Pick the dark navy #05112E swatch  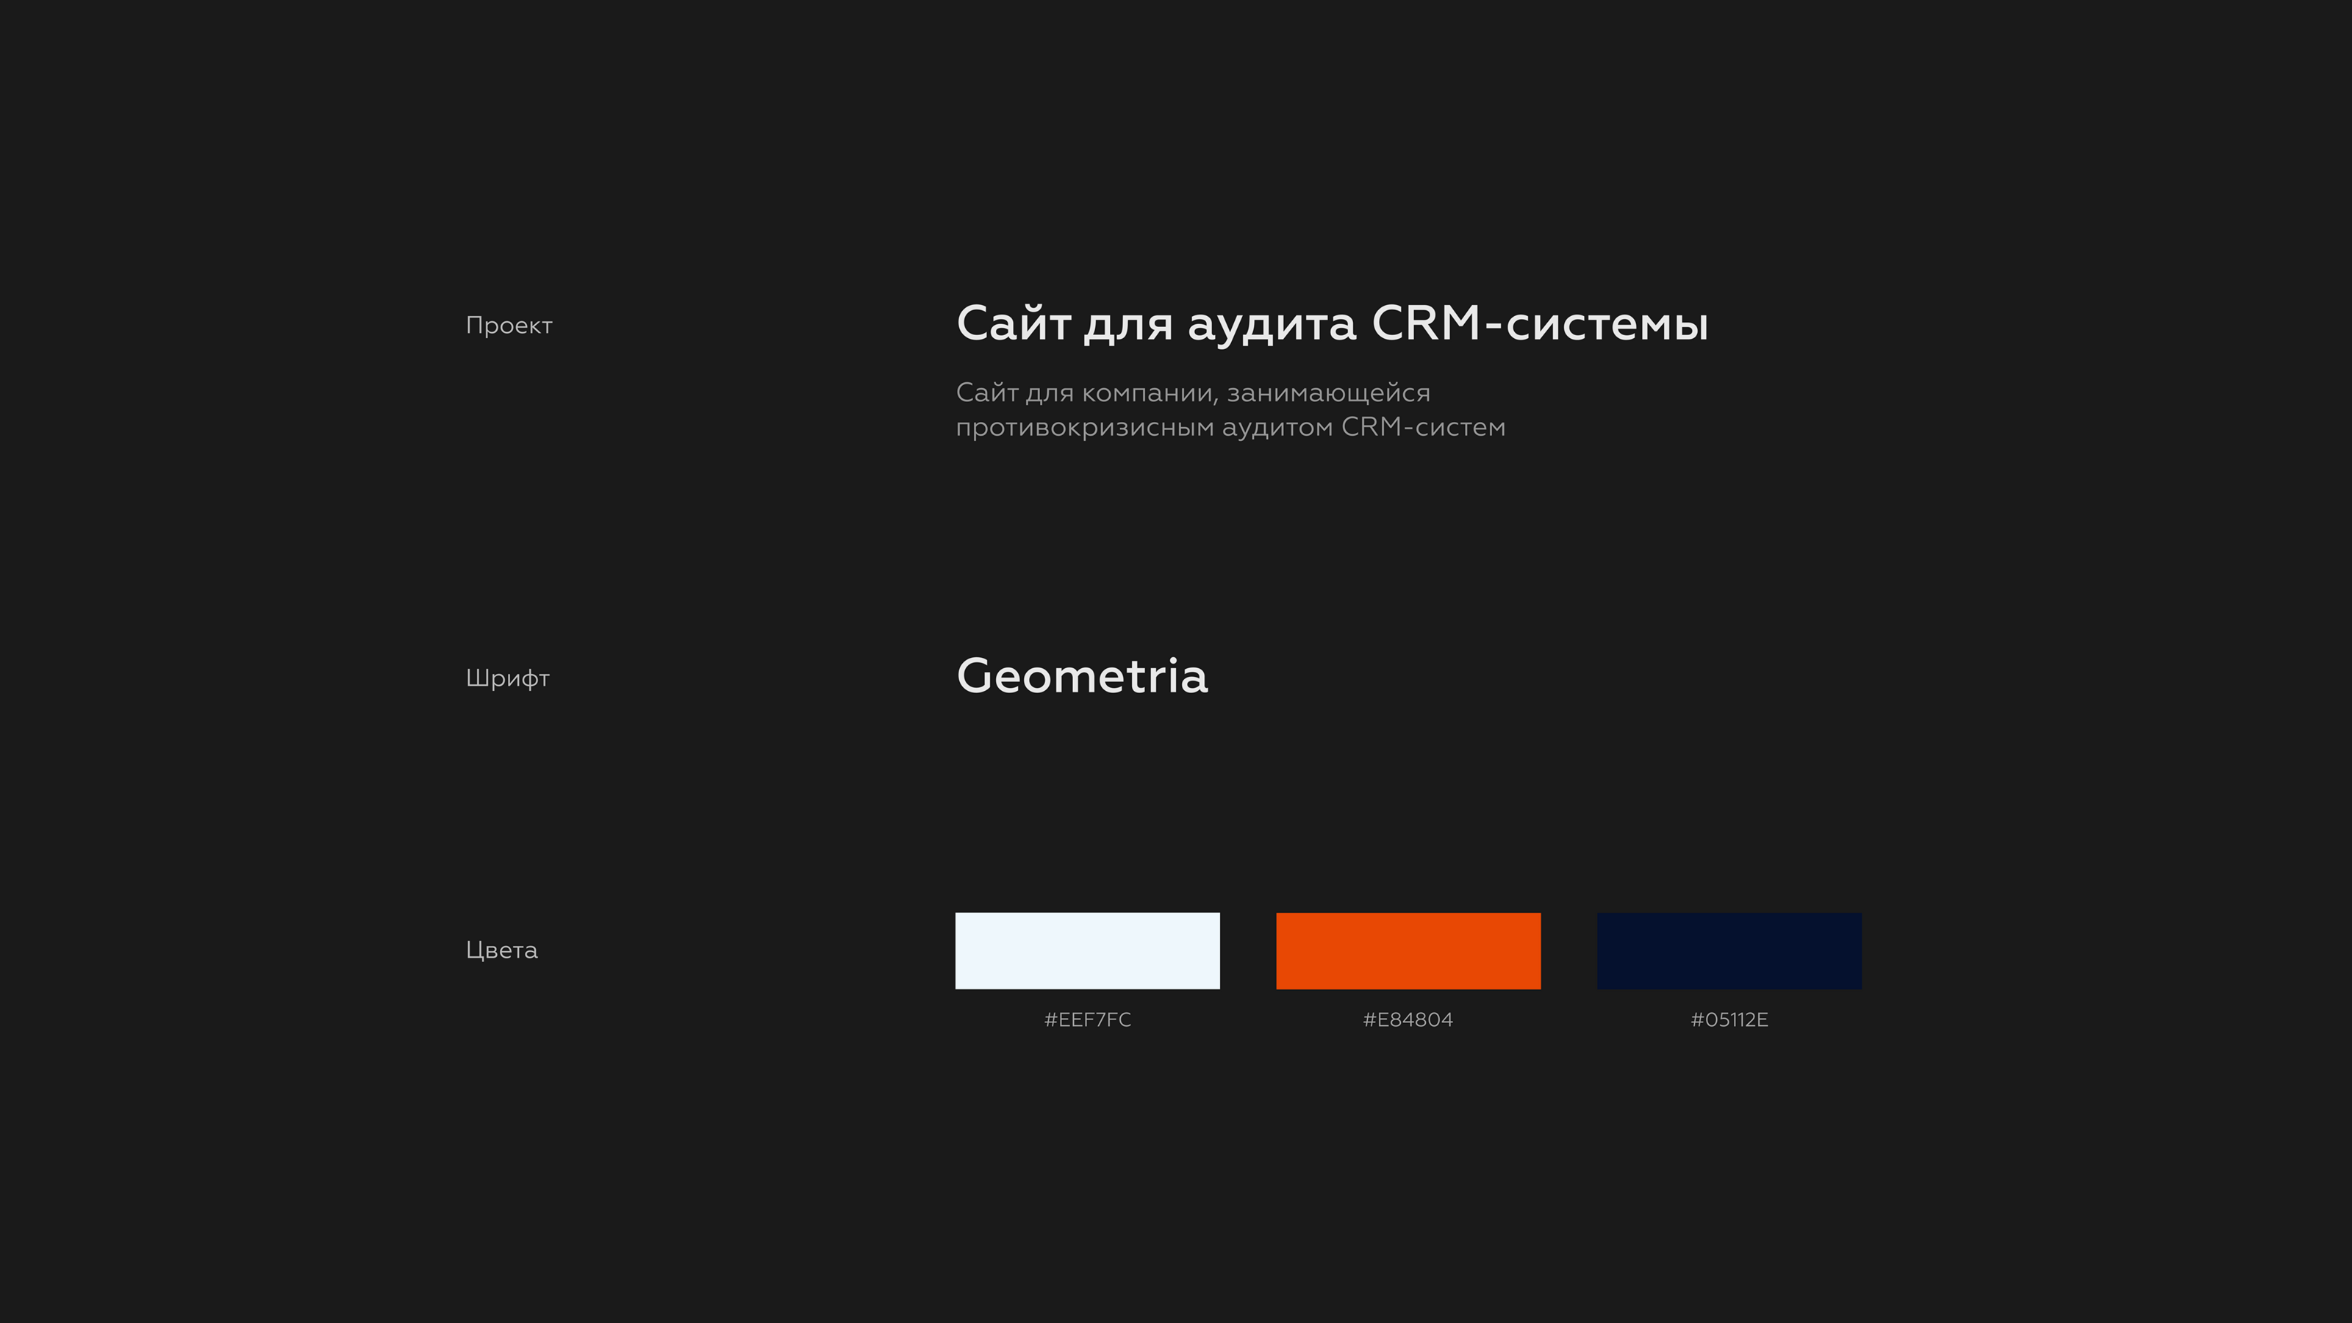1729,950
